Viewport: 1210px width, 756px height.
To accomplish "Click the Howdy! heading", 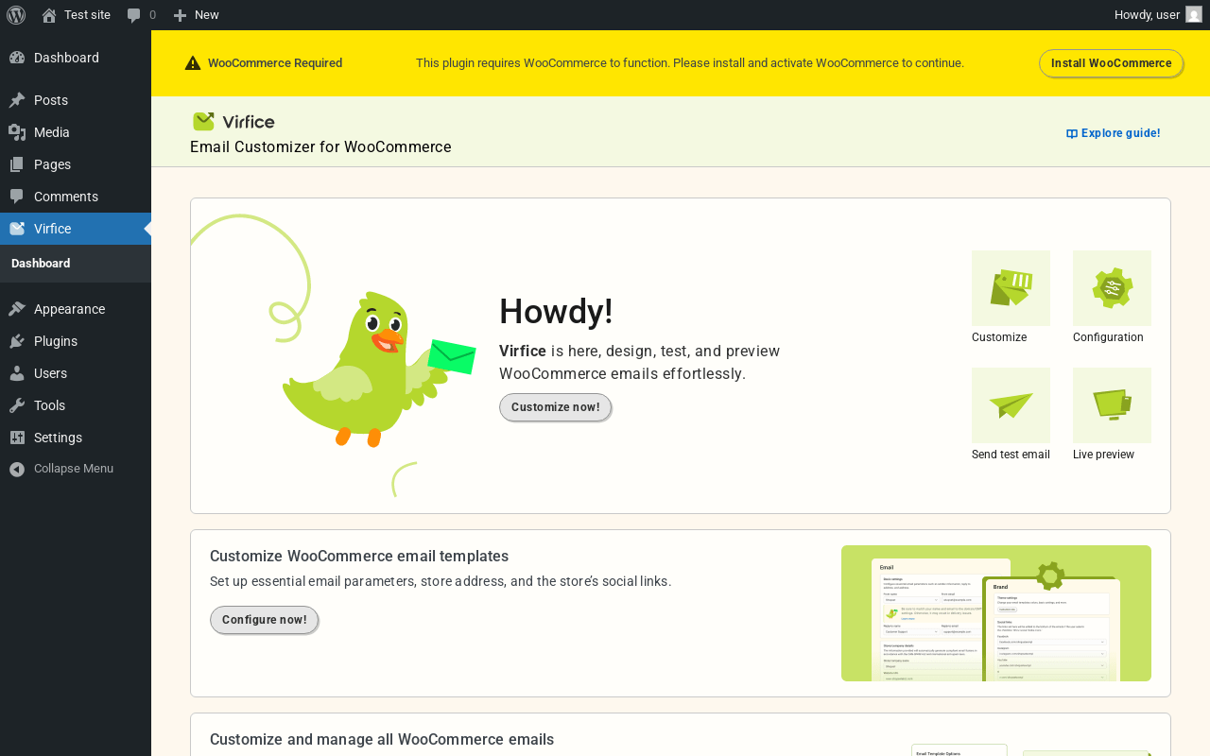I will click(x=556, y=311).
